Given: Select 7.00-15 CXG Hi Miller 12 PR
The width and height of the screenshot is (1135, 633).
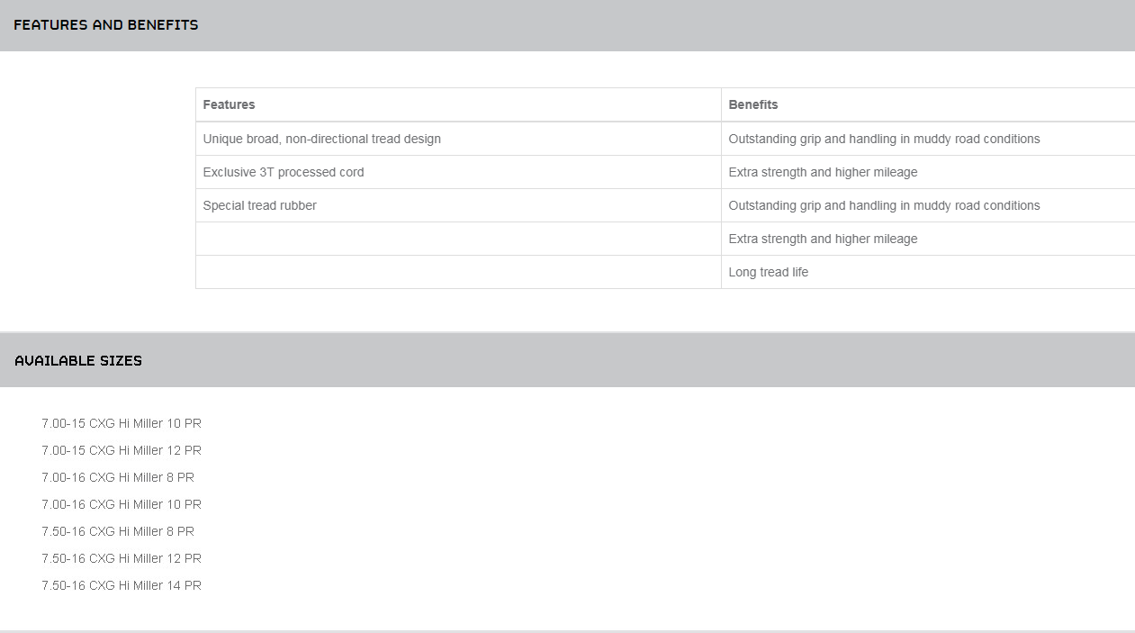Looking at the screenshot, I should (x=122, y=450).
